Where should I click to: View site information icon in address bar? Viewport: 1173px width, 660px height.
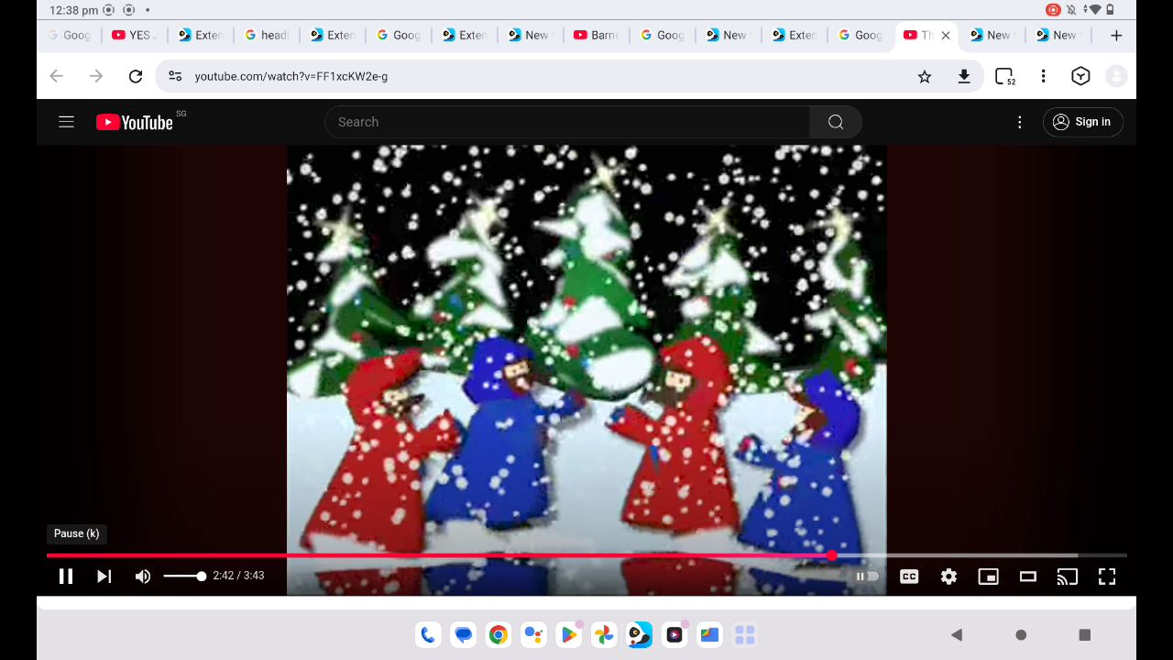(x=175, y=76)
